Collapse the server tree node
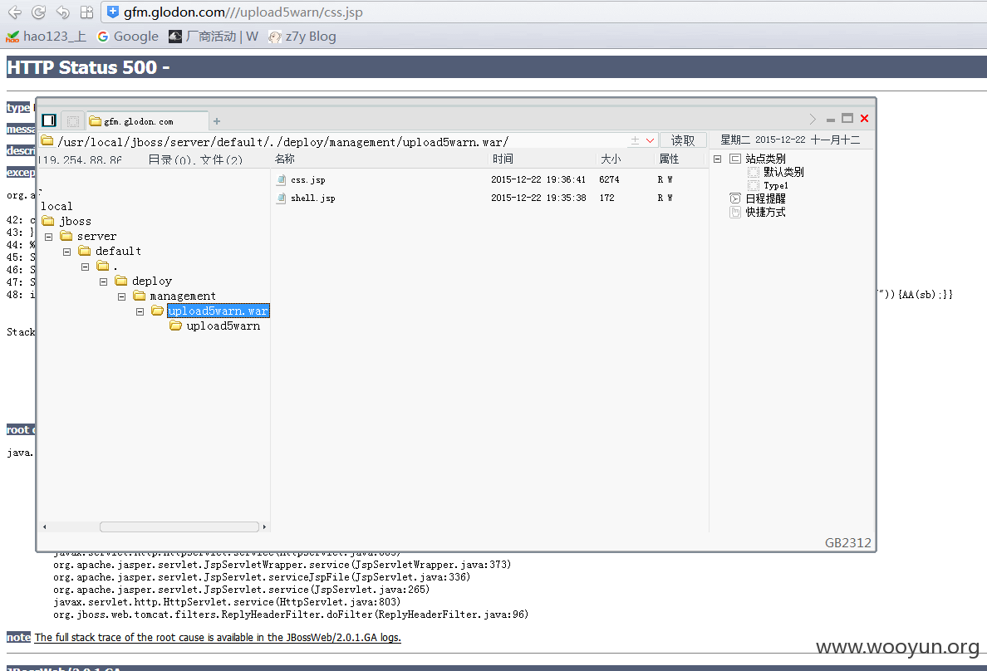The width and height of the screenshot is (987, 671). [x=48, y=237]
